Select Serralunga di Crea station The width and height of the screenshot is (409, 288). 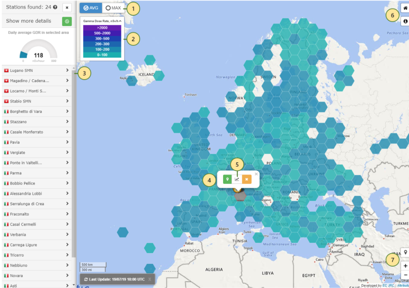point(37,204)
